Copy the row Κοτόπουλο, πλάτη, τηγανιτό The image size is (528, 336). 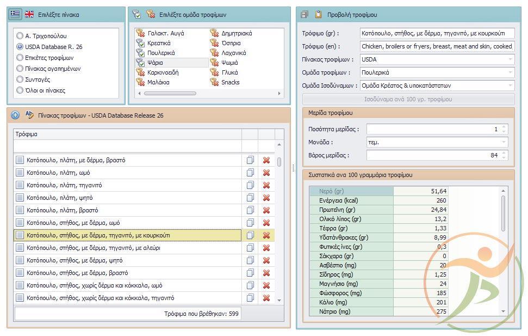250,185
